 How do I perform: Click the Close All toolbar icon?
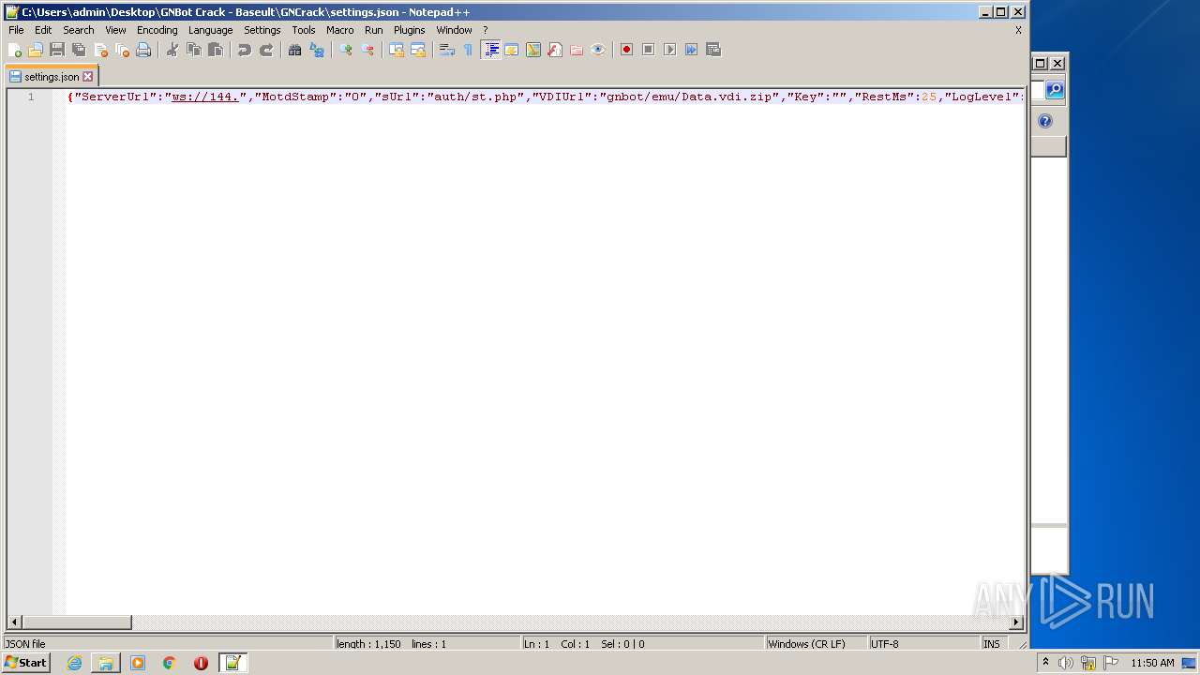pos(122,50)
